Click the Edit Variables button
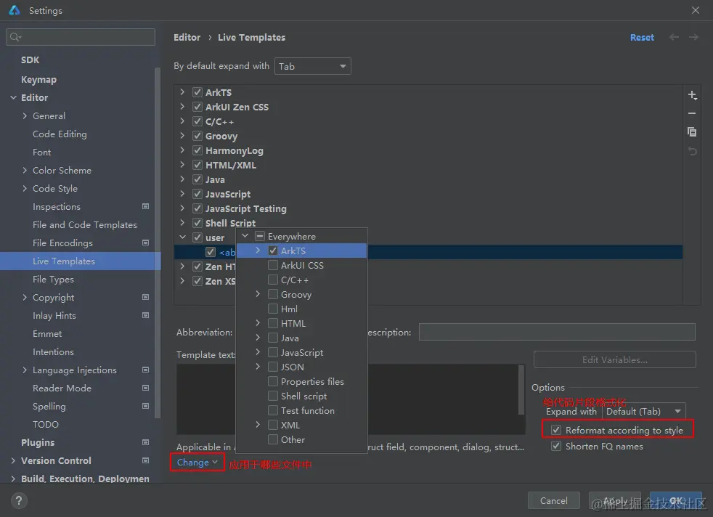This screenshot has width=713, height=517. tap(614, 359)
